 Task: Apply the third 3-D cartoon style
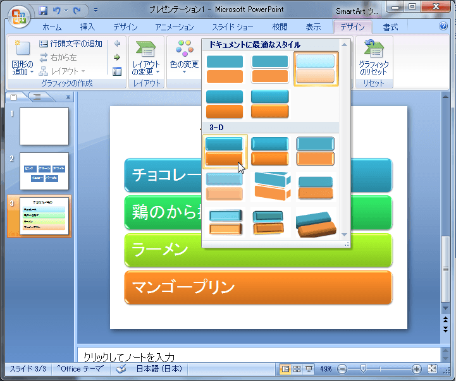coord(315,152)
